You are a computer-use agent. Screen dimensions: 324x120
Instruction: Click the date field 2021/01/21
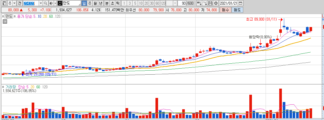(x=229, y=3)
